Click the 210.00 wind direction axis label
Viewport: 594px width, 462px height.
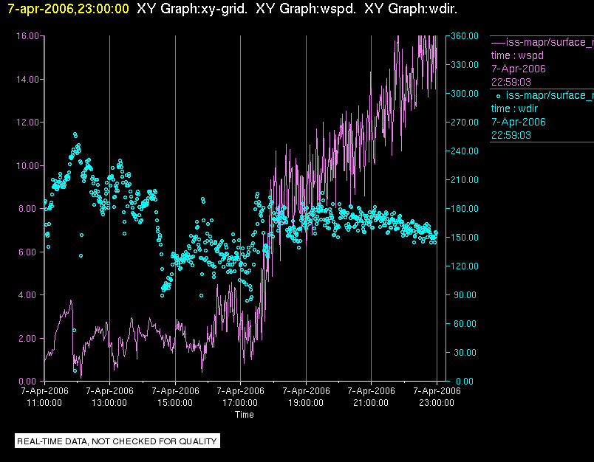tap(465, 180)
